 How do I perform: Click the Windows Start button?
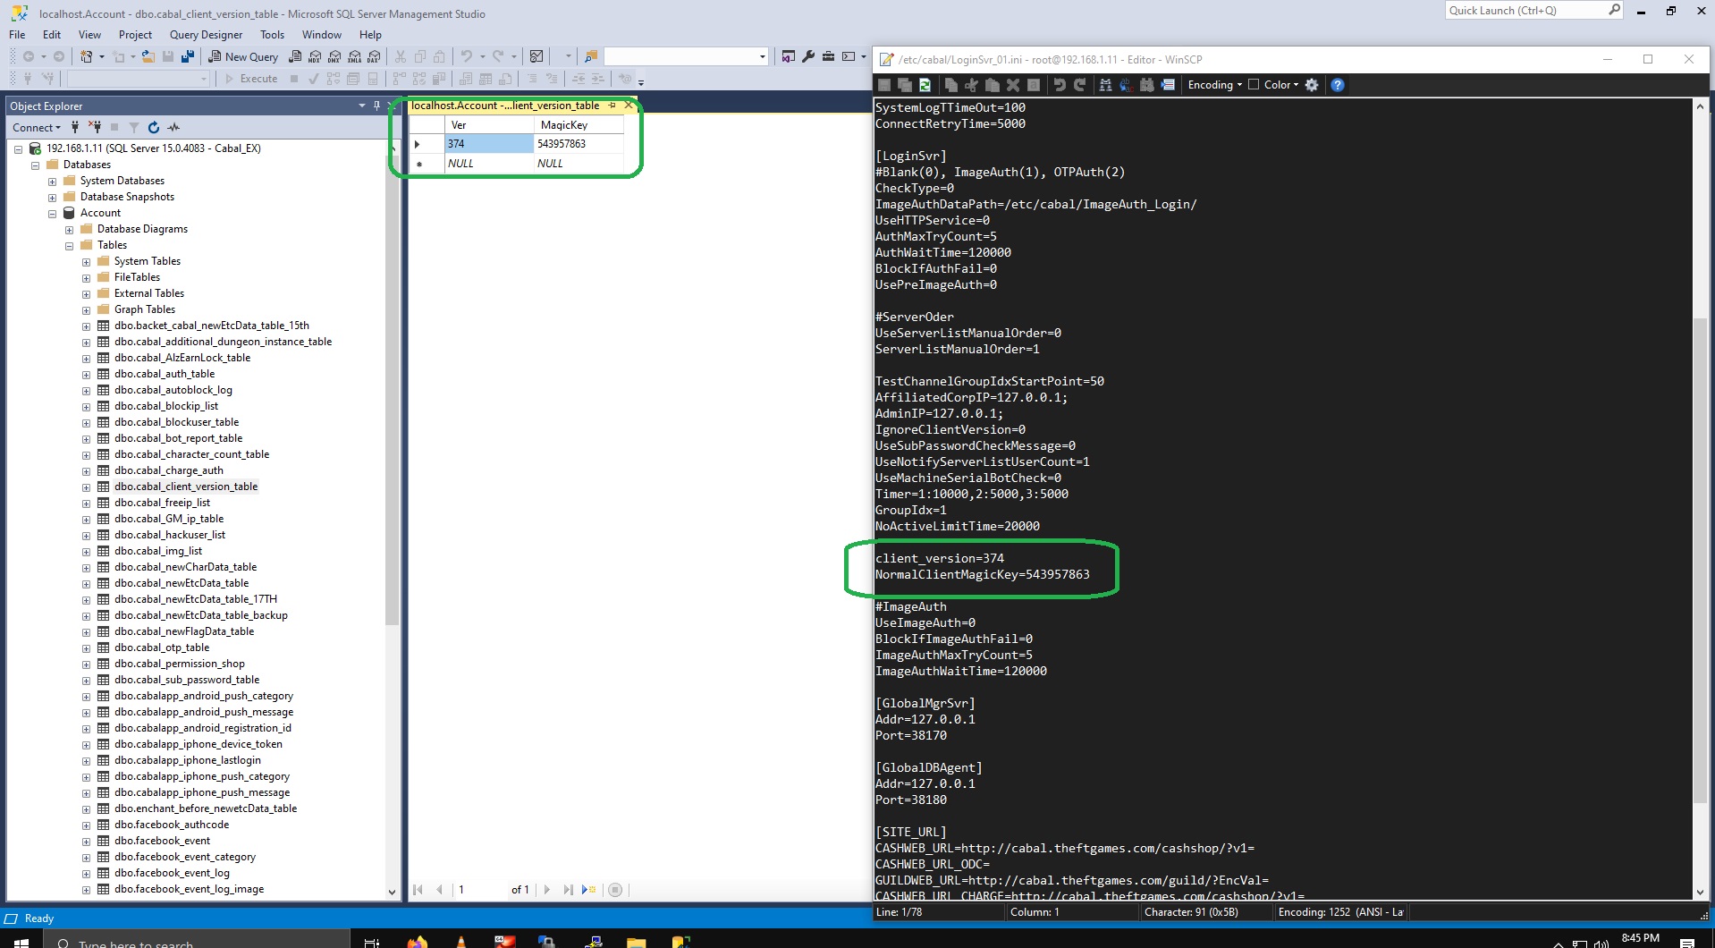pyautogui.click(x=21, y=941)
